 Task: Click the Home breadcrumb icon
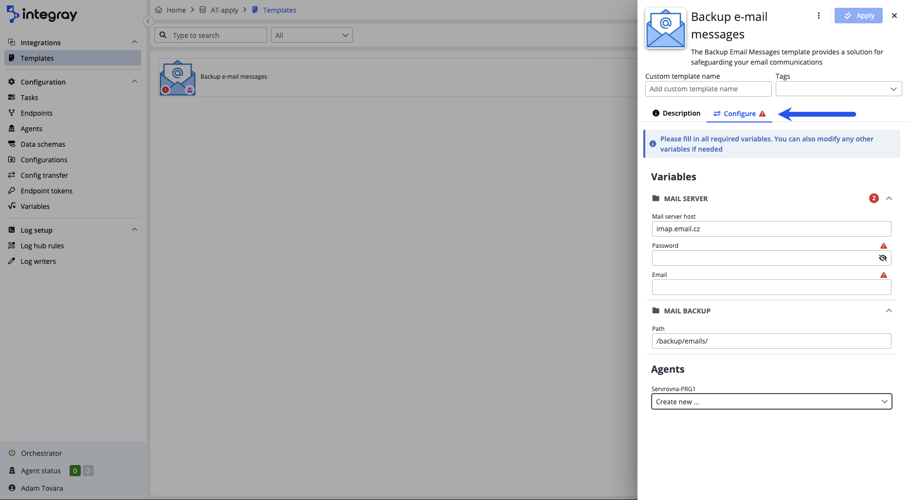[159, 10]
